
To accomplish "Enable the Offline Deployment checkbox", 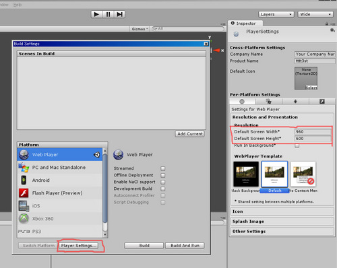I will 163,175.
